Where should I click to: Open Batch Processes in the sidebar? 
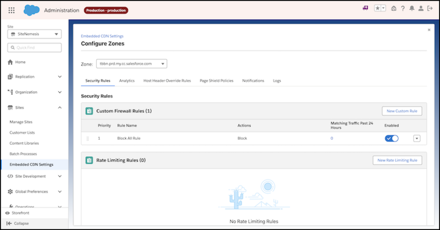[23, 154]
